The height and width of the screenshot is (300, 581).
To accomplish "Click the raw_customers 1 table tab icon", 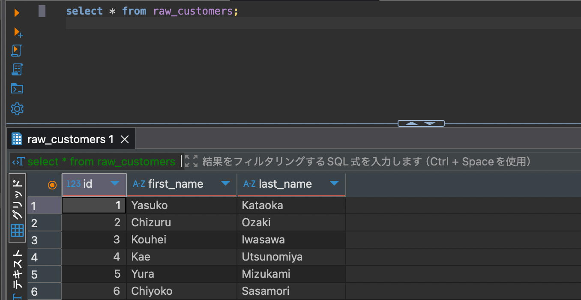I will (17, 139).
